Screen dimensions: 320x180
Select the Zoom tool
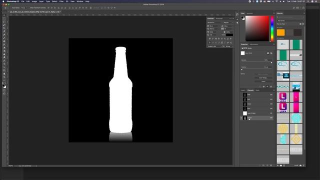(x=4, y=77)
